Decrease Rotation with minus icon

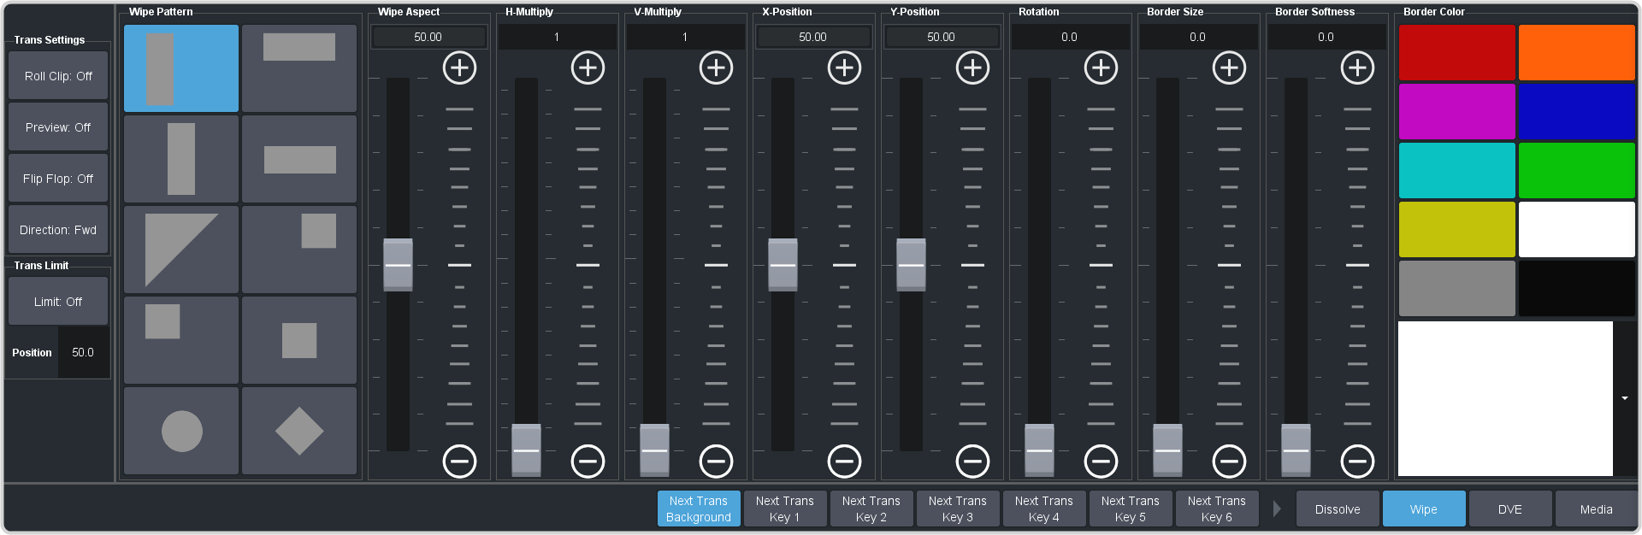pos(1101,462)
